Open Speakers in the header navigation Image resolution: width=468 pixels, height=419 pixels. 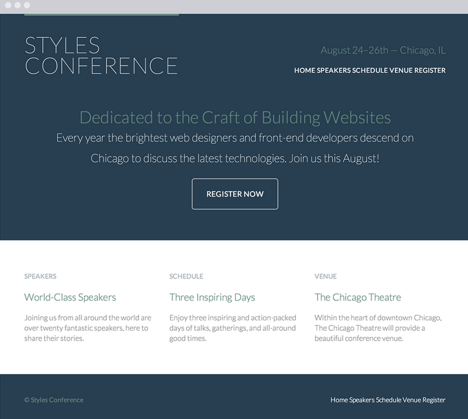[x=334, y=70]
